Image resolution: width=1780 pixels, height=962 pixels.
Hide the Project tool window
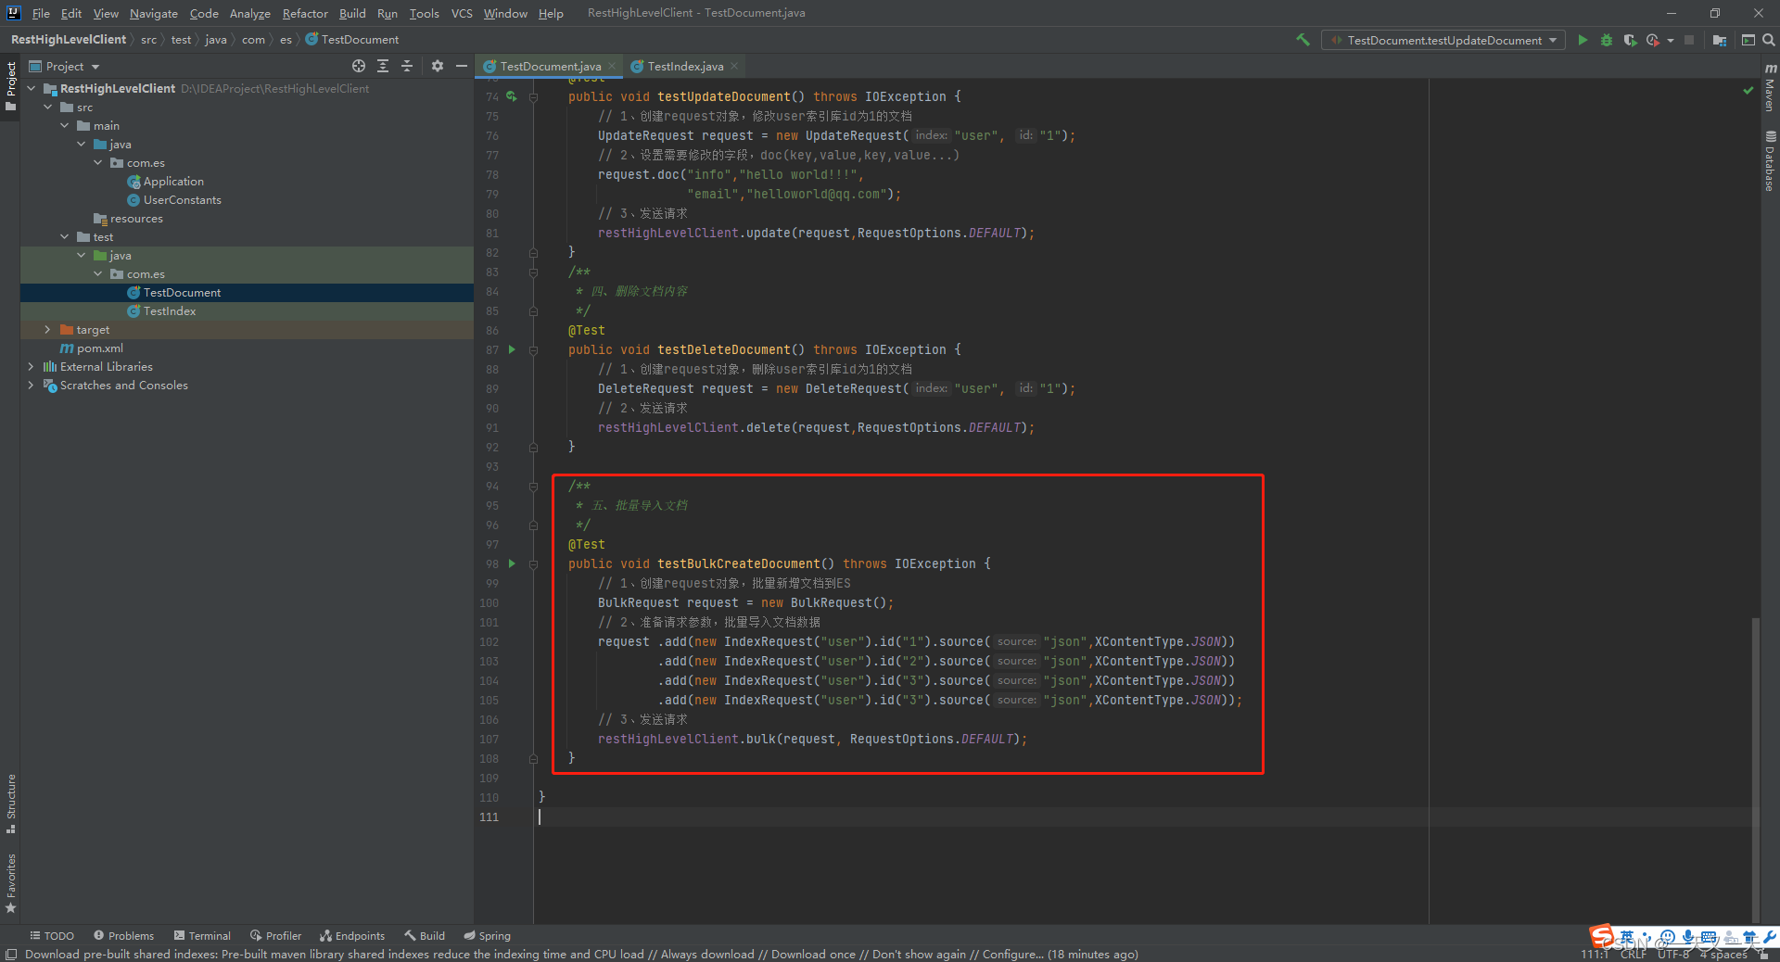click(462, 66)
